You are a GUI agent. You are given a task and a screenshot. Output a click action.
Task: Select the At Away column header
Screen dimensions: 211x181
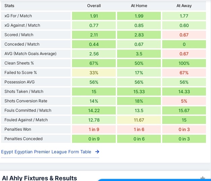coord(184,6)
